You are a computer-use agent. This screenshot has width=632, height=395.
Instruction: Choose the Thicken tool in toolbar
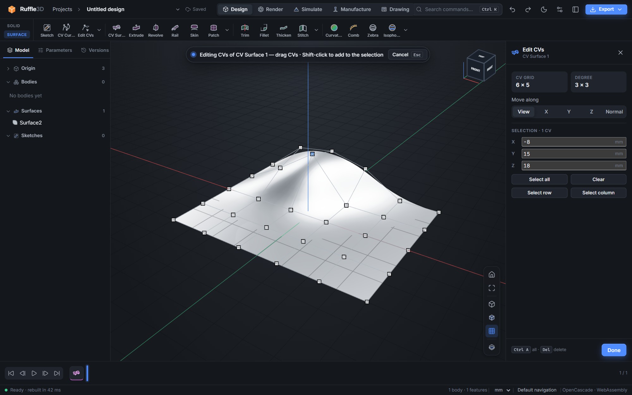tap(283, 30)
